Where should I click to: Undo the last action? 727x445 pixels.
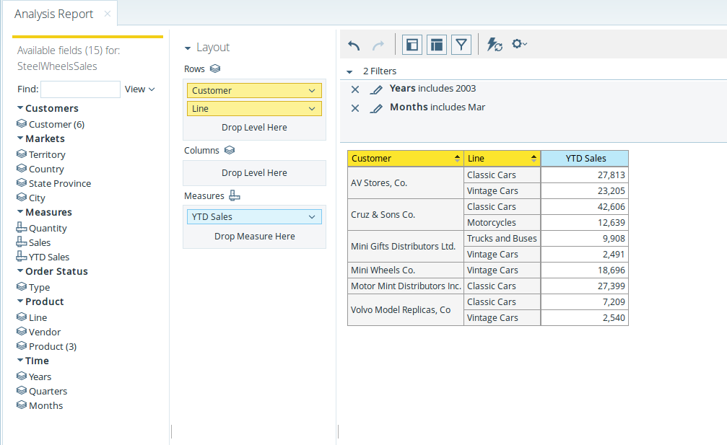(353, 45)
